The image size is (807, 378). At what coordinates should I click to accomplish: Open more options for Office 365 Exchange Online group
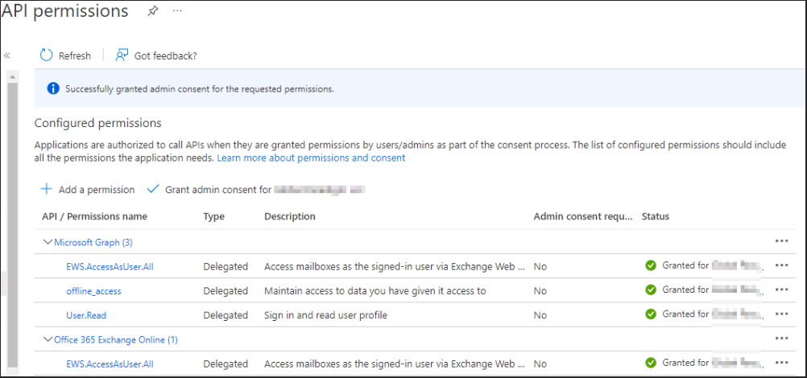click(x=780, y=339)
